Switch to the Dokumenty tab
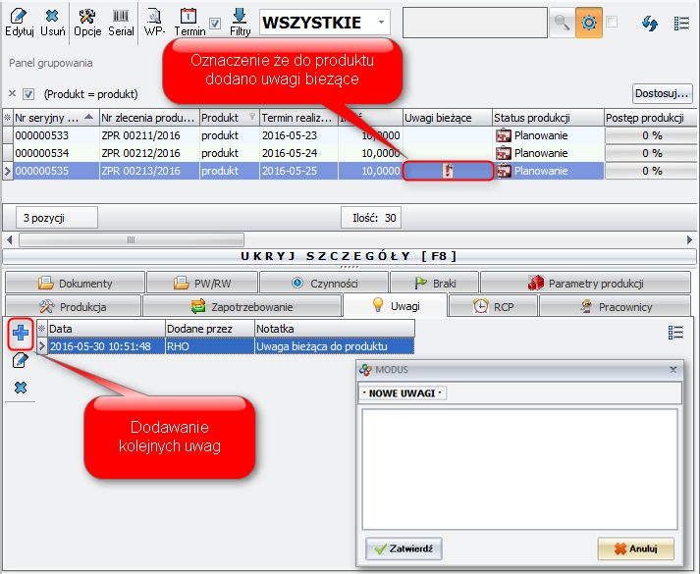Image resolution: width=700 pixels, height=574 pixels. point(75,284)
